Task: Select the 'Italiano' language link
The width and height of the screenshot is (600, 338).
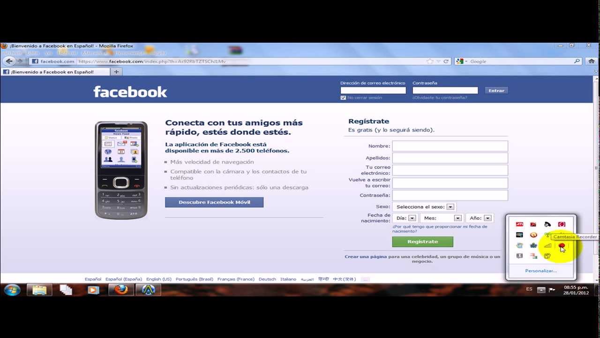Action: click(x=288, y=279)
